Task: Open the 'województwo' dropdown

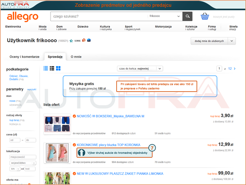Action: [x=23, y=163]
